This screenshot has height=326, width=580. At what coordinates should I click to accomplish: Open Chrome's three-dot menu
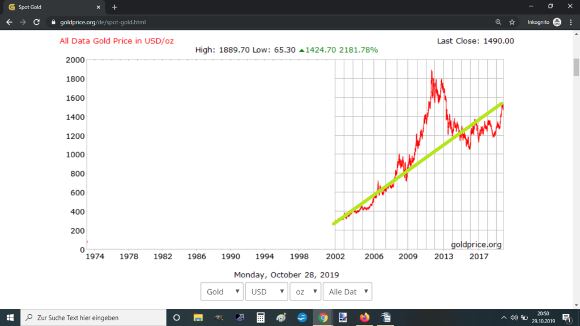tap(571, 22)
